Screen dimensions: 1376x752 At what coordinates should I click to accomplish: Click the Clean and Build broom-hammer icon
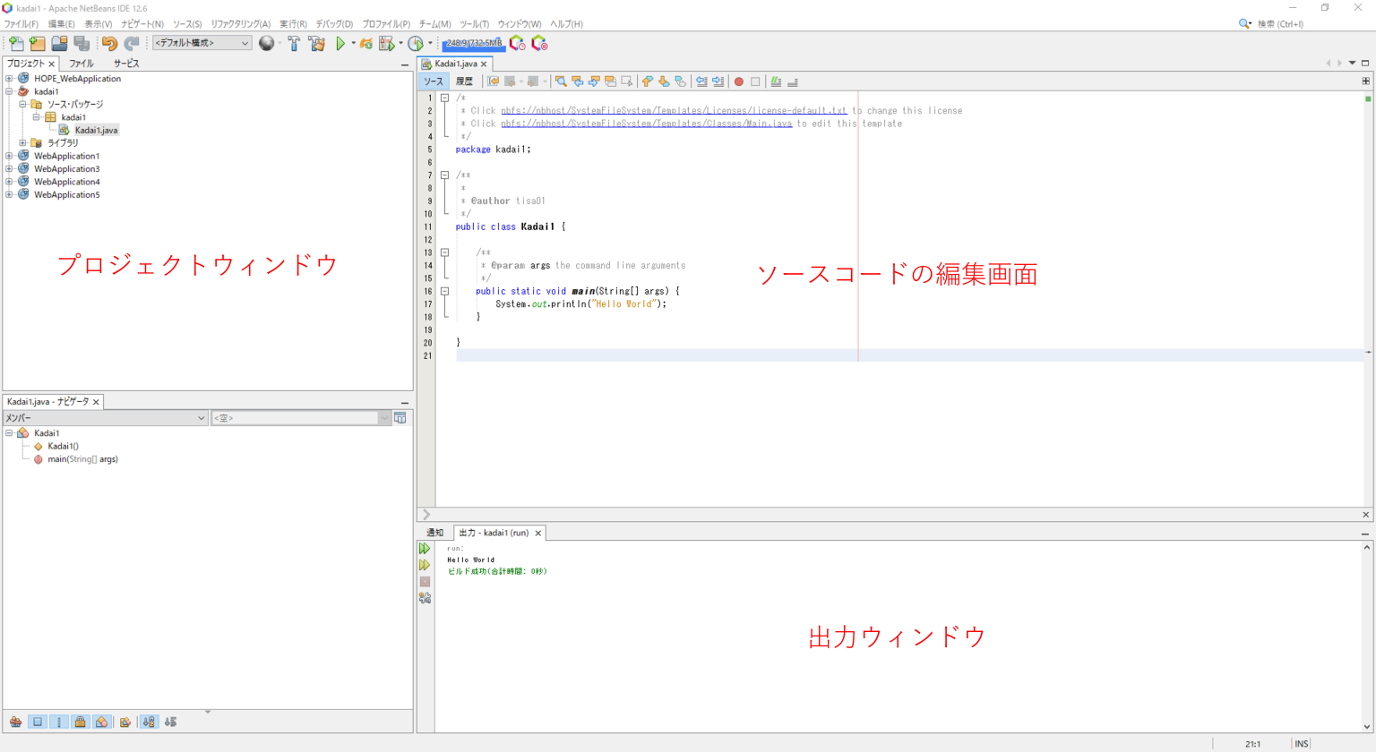316,43
